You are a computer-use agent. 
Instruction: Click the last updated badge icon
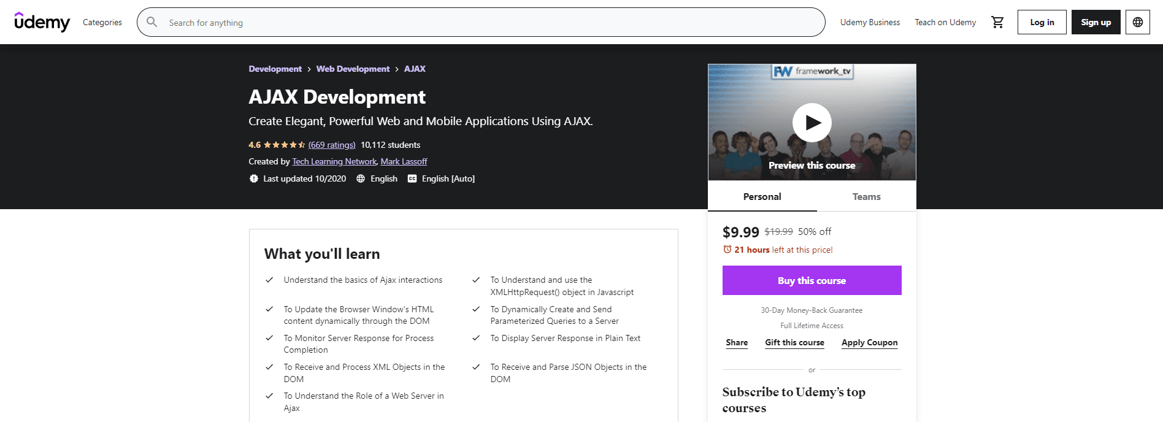(254, 178)
